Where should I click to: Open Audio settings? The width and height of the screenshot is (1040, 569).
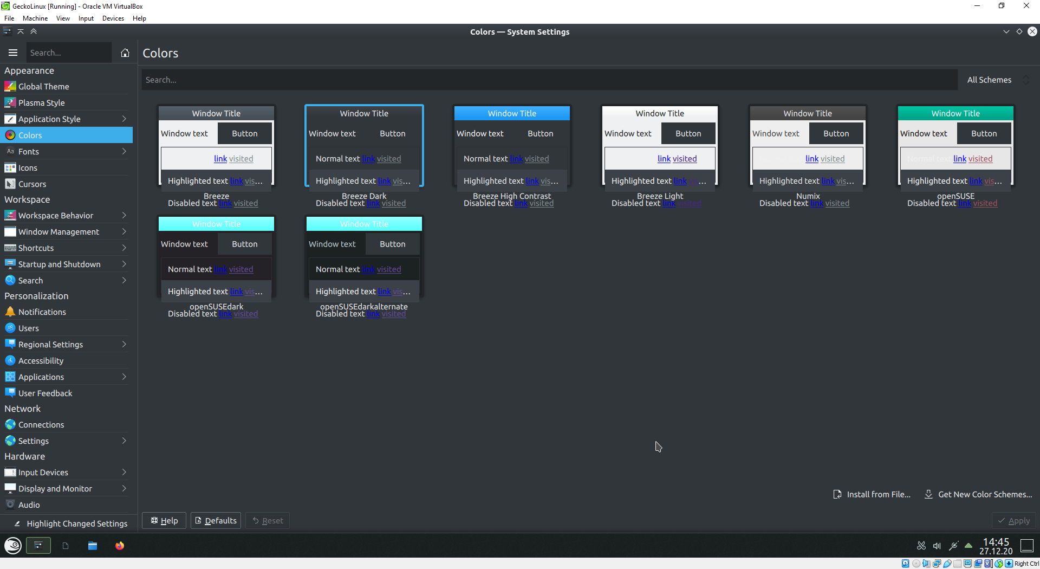tap(66, 505)
